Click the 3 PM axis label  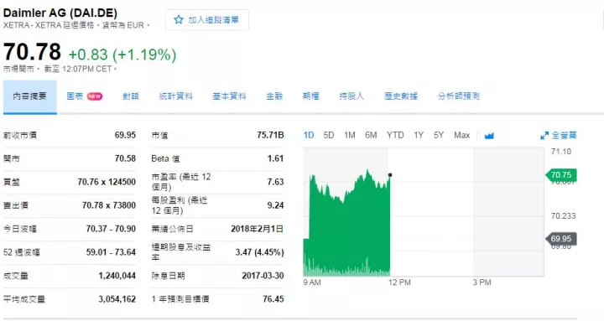pyautogui.click(x=482, y=282)
